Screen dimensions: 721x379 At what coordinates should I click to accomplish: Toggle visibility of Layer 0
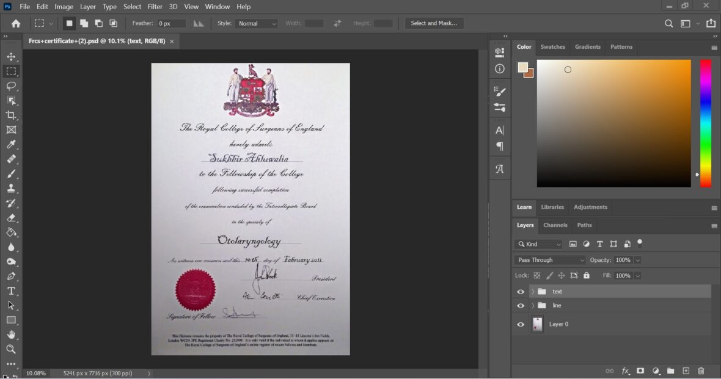point(521,324)
